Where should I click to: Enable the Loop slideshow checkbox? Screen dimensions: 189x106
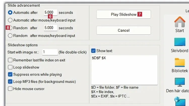[10, 67]
